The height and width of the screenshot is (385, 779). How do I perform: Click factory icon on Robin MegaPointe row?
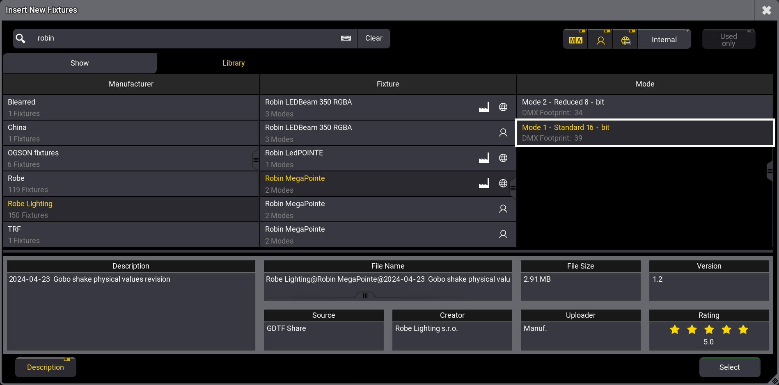coord(484,183)
